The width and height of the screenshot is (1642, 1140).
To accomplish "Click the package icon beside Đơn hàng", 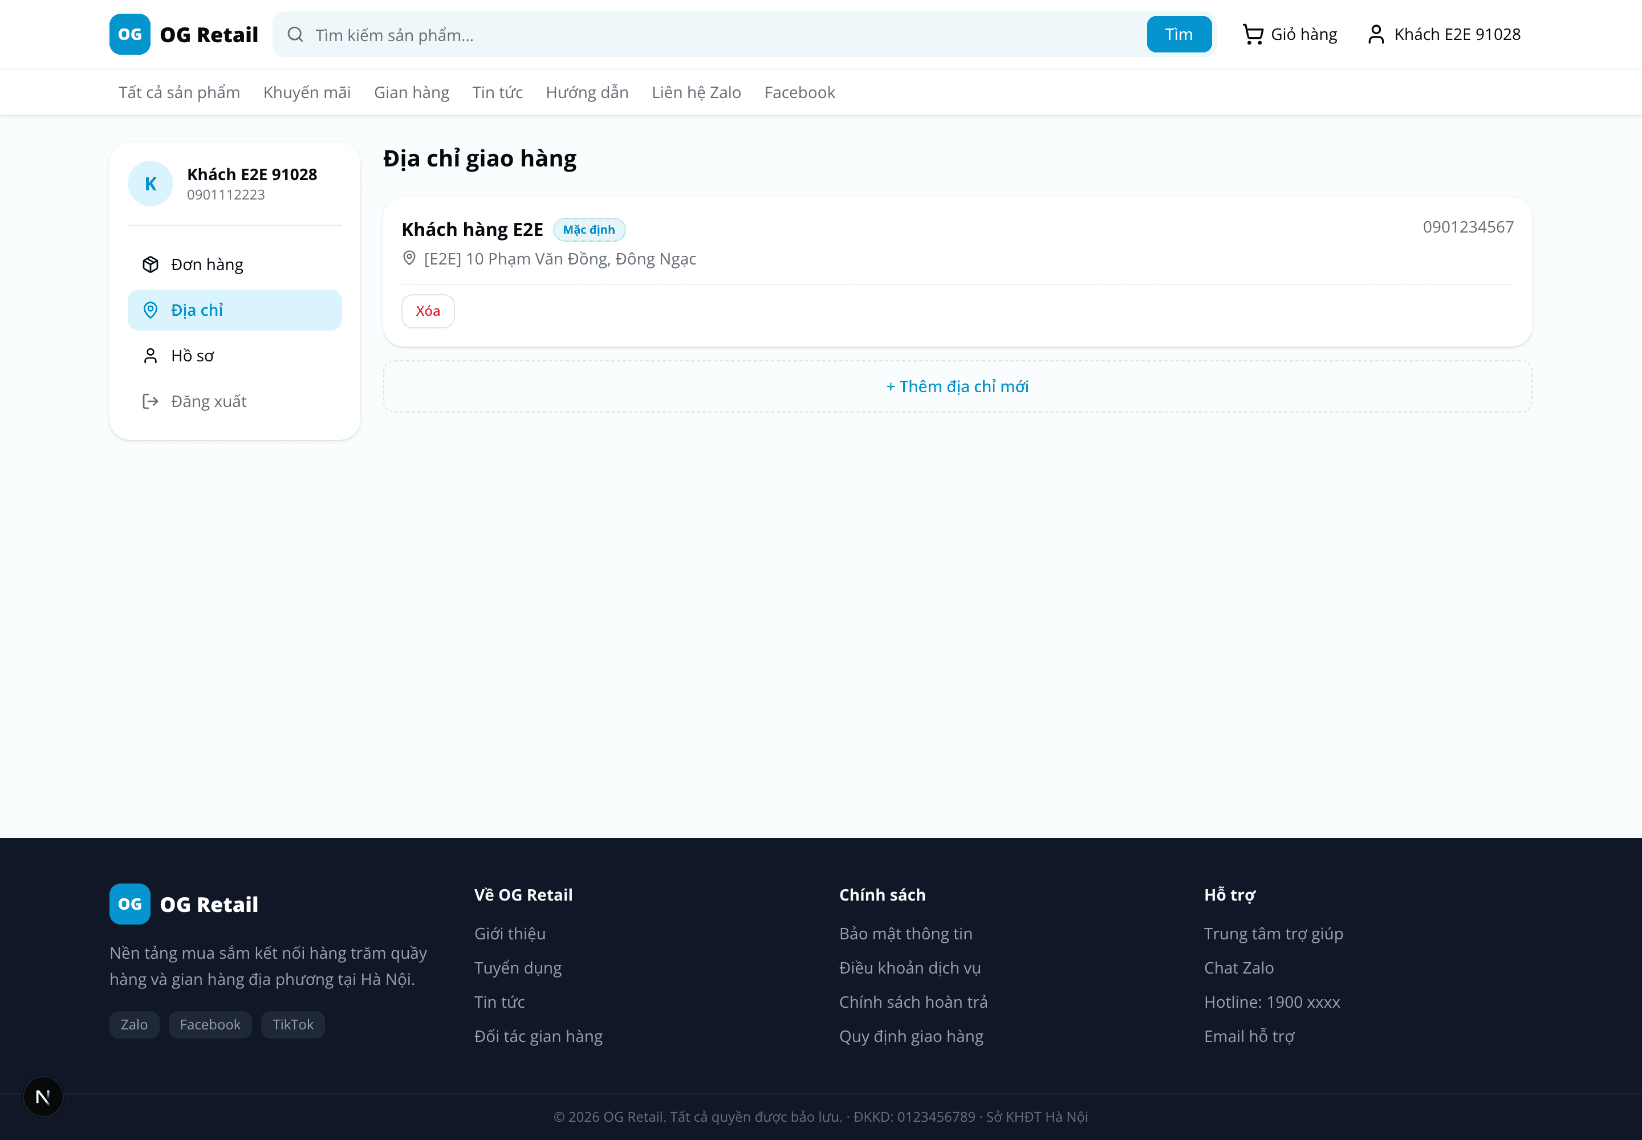I will tap(150, 264).
